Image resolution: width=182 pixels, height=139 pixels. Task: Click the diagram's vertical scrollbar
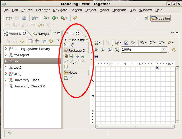pyautogui.click(x=177, y=95)
